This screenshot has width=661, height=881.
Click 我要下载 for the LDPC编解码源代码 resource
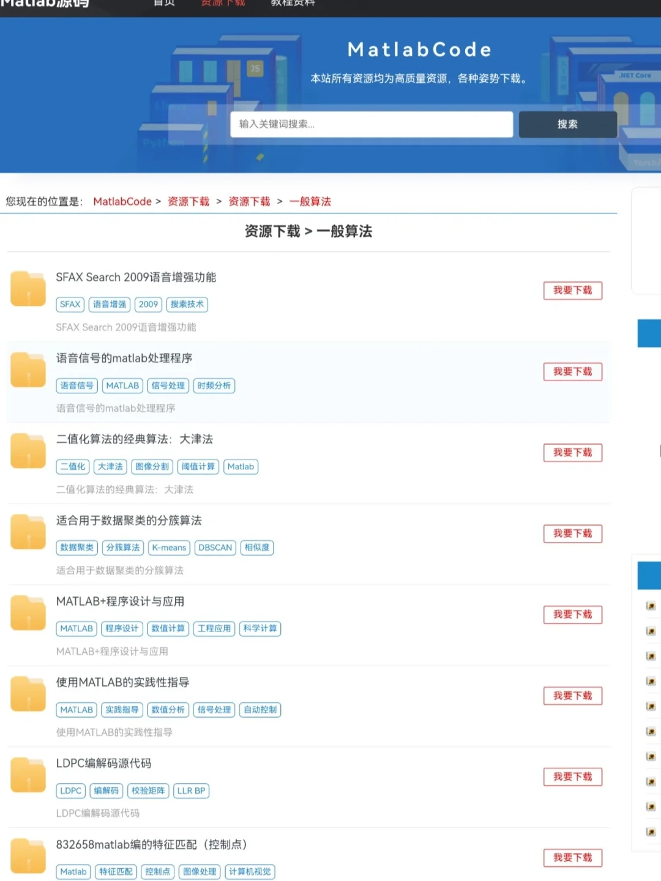573,776
